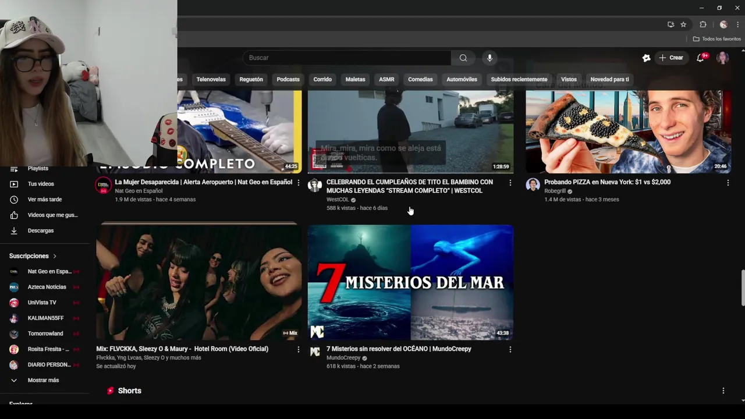
Task: Open Probando PIZZA en Nueva York title
Action: pos(607,182)
